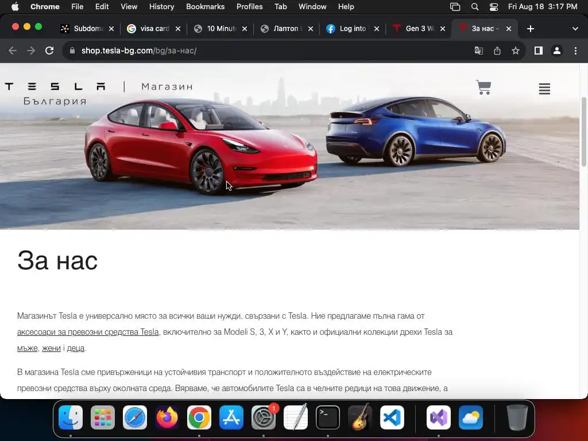The image size is (588, 441).
Task: Click the address bar URL field
Action: click(x=270, y=51)
